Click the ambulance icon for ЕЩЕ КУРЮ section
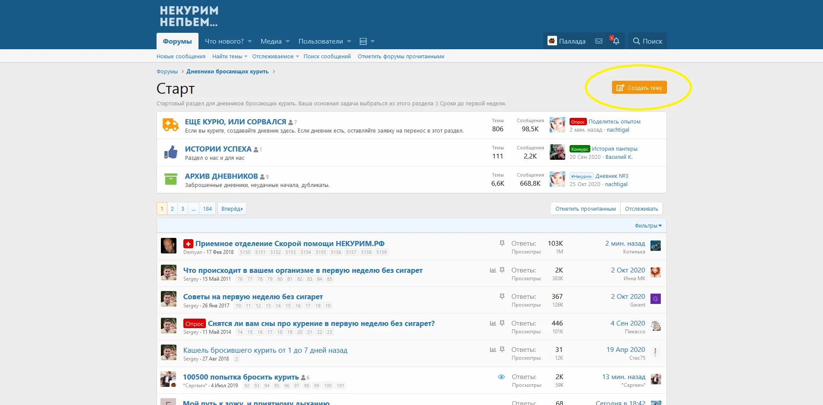823x405 pixels. point(170,125)
